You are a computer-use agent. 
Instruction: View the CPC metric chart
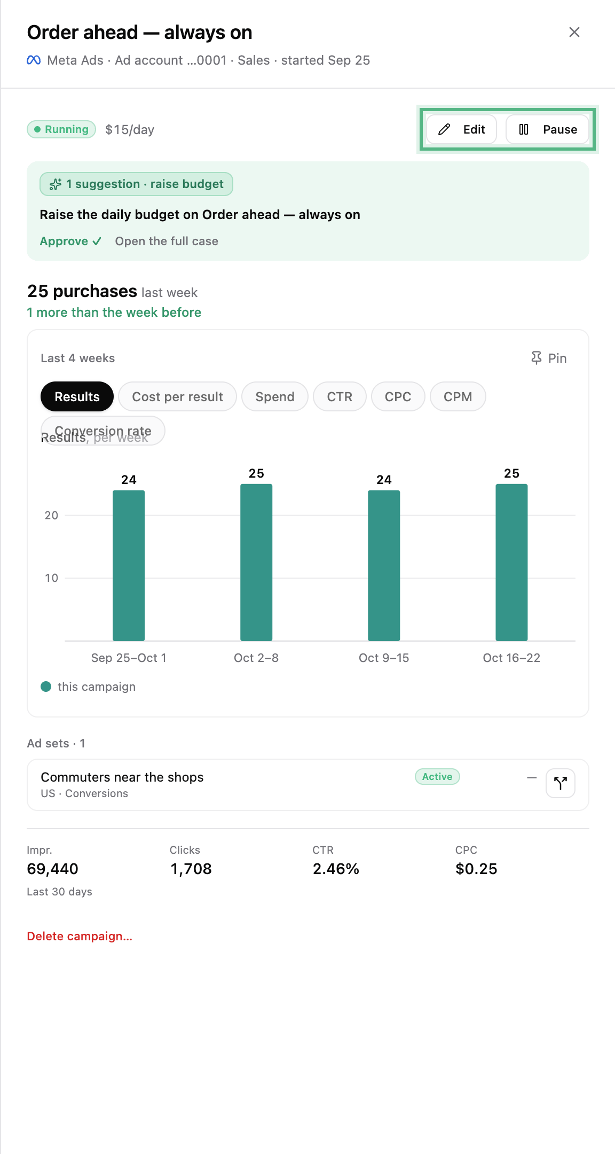pyautogui.click(x=398, y=396)
